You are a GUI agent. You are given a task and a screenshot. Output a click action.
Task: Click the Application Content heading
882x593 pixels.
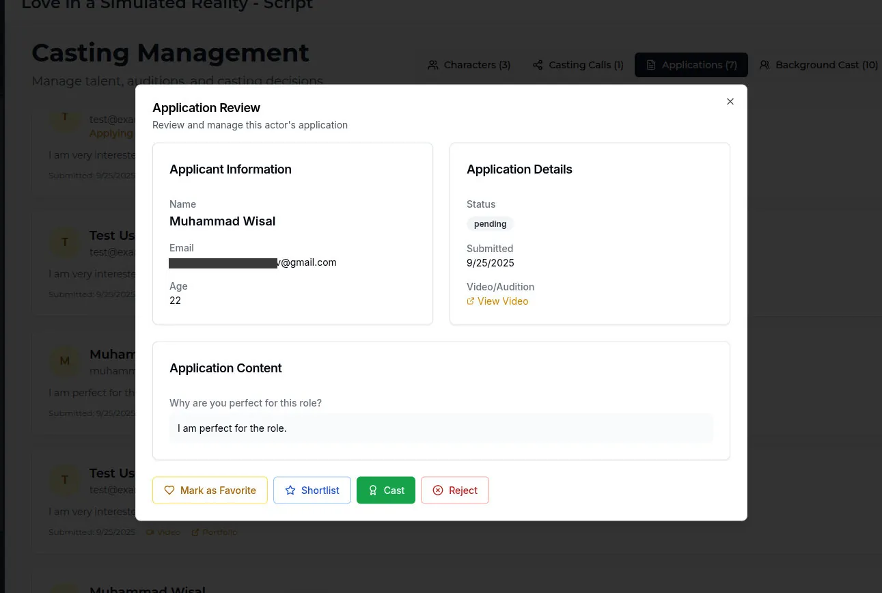(225, 368)
